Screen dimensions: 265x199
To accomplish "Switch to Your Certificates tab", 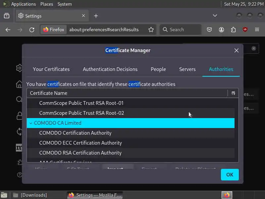I will pos(51,69).
